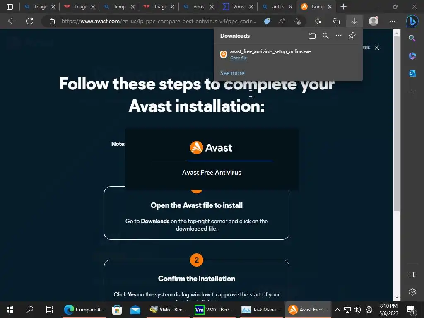Open the profile avatar menu
This screenshot has height=318, width=424.
[374, 21]
